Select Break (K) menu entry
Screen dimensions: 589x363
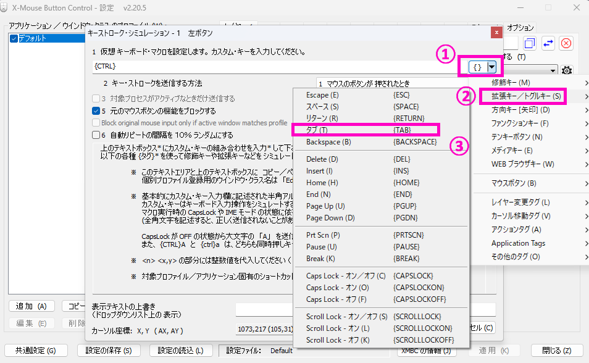[x=381, y=259]
